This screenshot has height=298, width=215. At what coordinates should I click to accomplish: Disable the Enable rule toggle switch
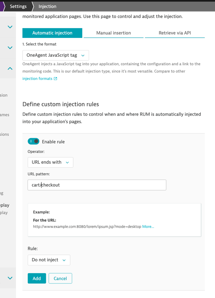coord(33,141)
